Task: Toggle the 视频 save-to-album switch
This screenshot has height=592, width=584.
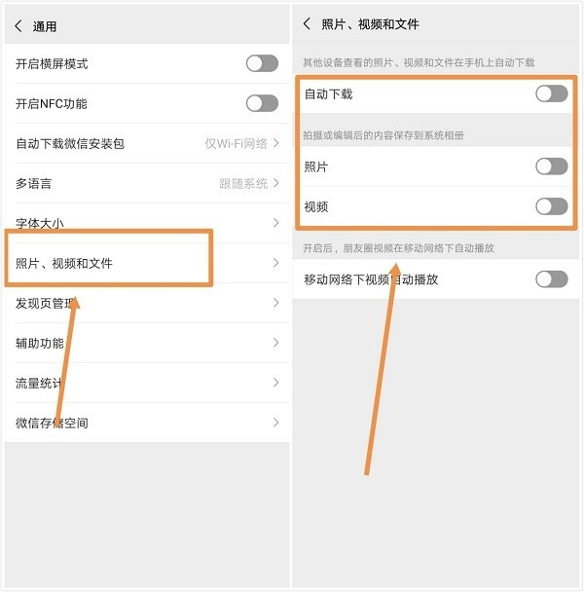Action: click(x=551, y=206)
